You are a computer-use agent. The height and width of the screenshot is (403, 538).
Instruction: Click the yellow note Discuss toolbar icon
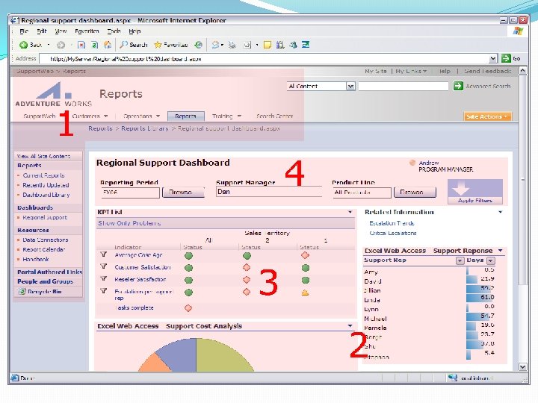tap(267, 45)
